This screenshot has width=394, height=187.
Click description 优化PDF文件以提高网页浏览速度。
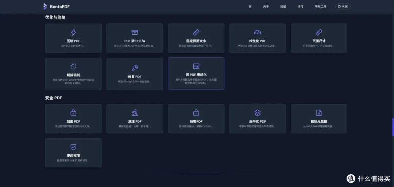(x=258, y=46)
